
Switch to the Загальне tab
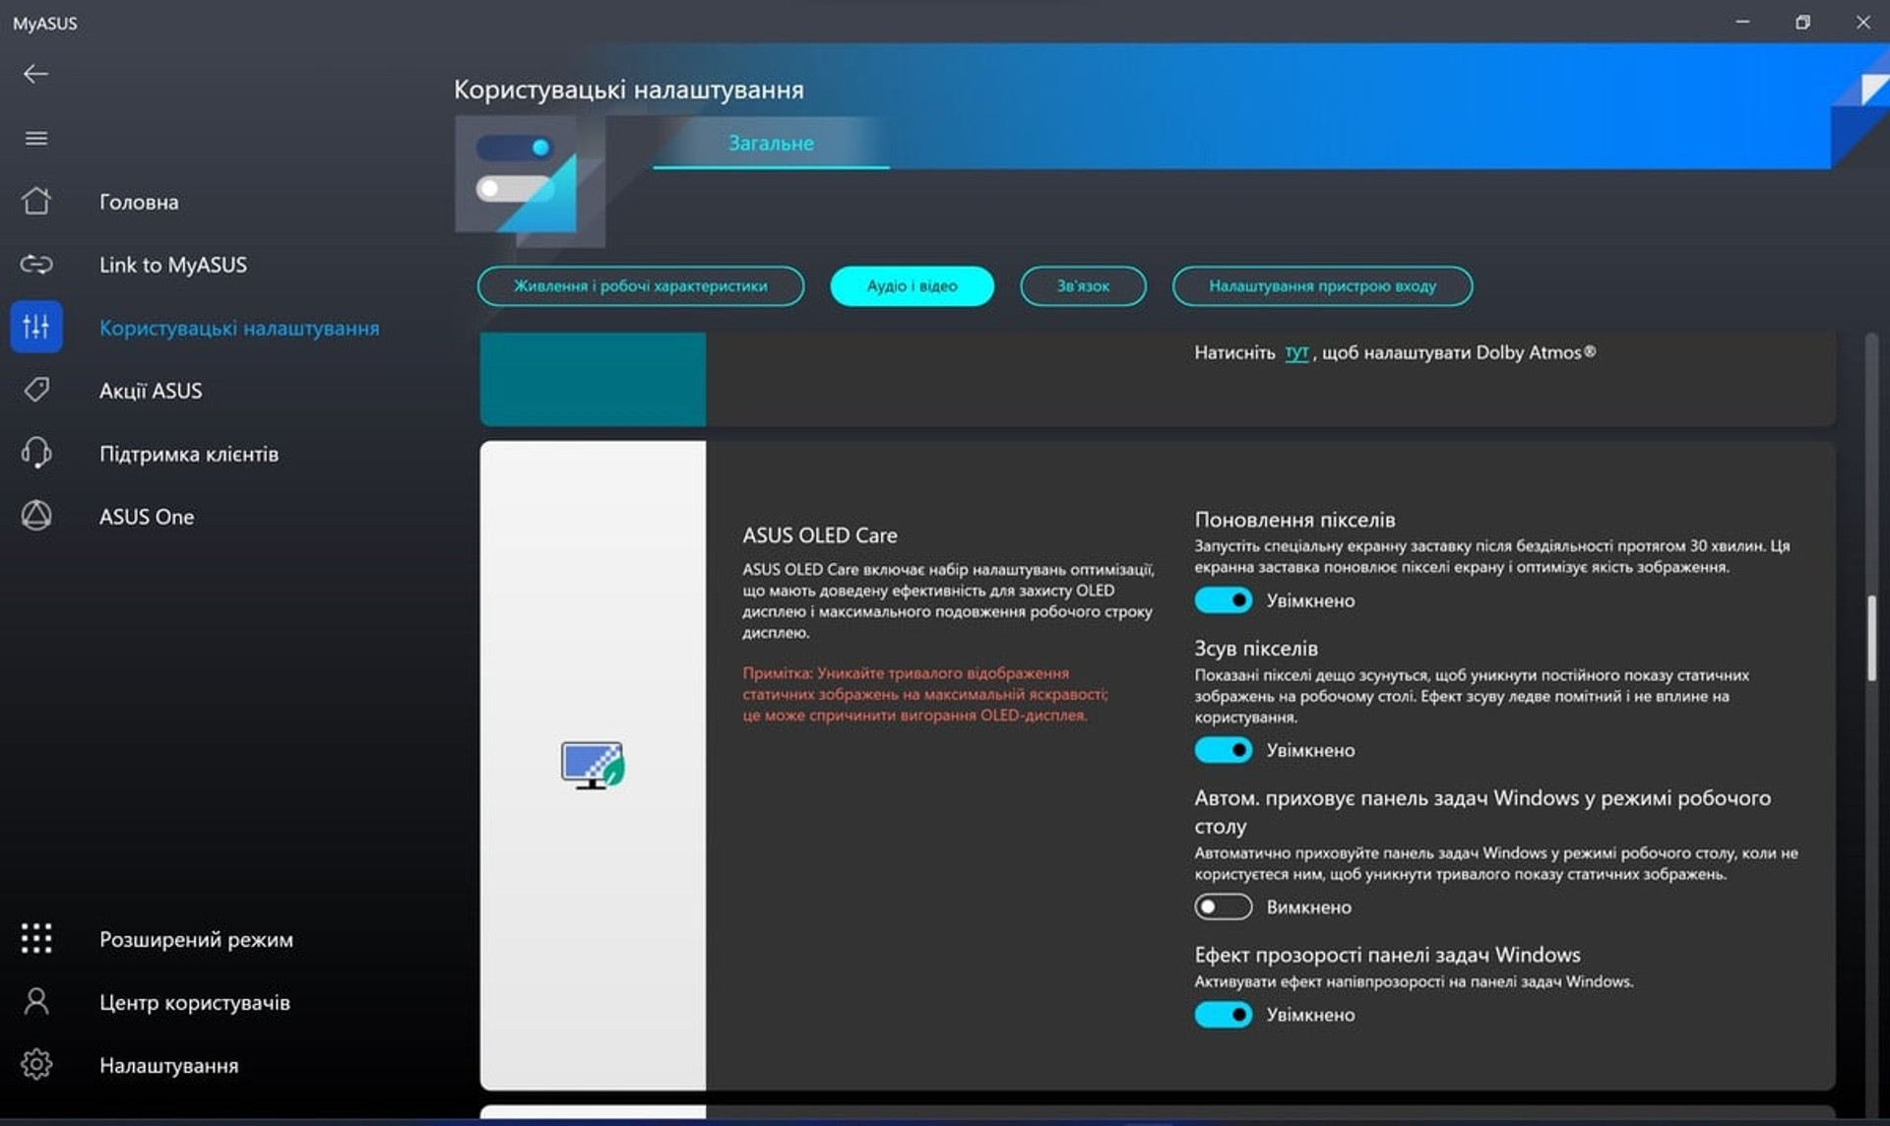(x=771, y=144)
